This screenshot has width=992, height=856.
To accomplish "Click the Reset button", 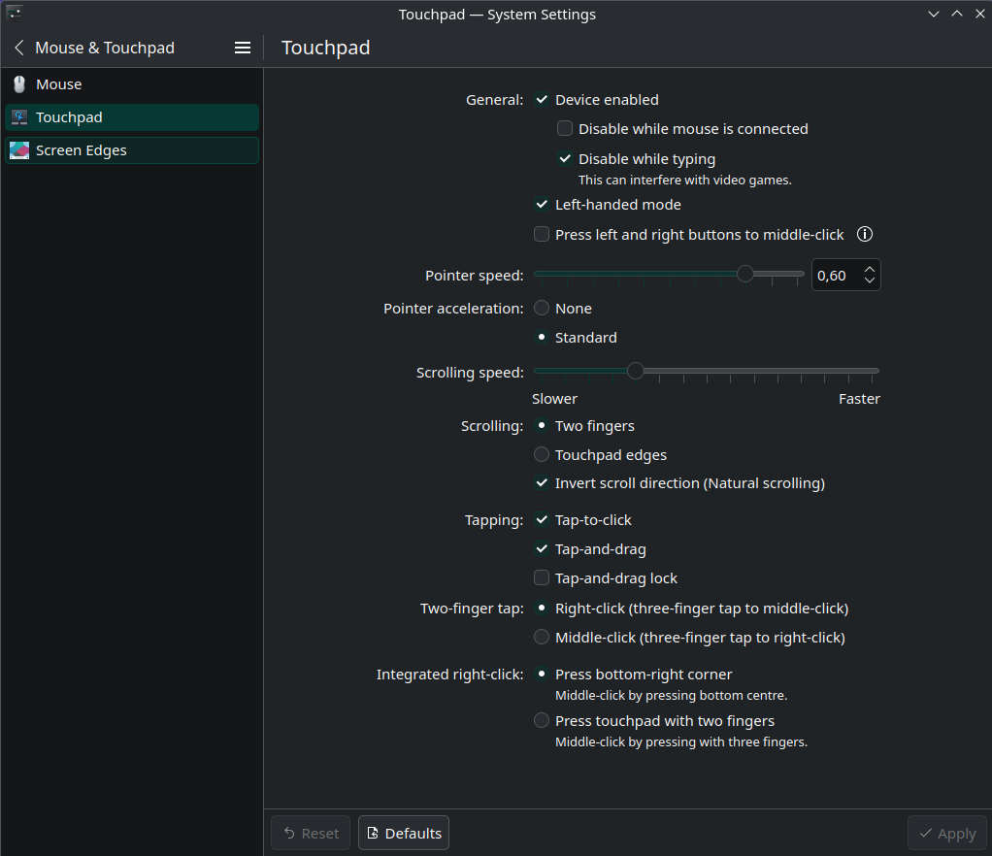I will [311, 834].
